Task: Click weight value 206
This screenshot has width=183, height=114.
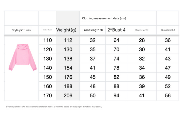Action: pyautogui.click(x=68, y=96)
